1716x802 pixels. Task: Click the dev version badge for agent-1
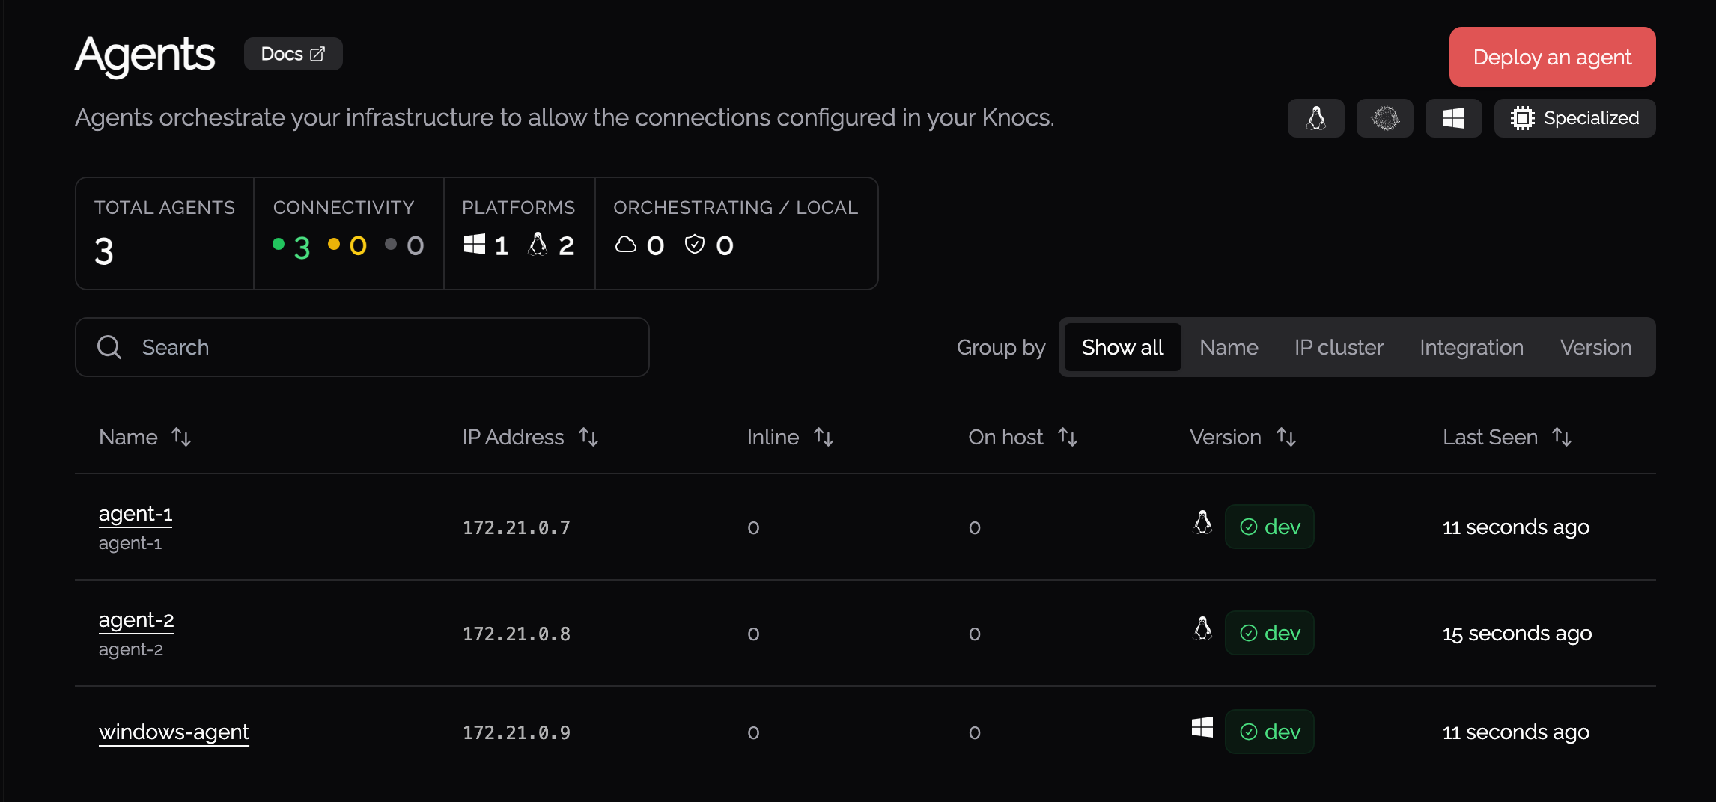[1269, 527]
